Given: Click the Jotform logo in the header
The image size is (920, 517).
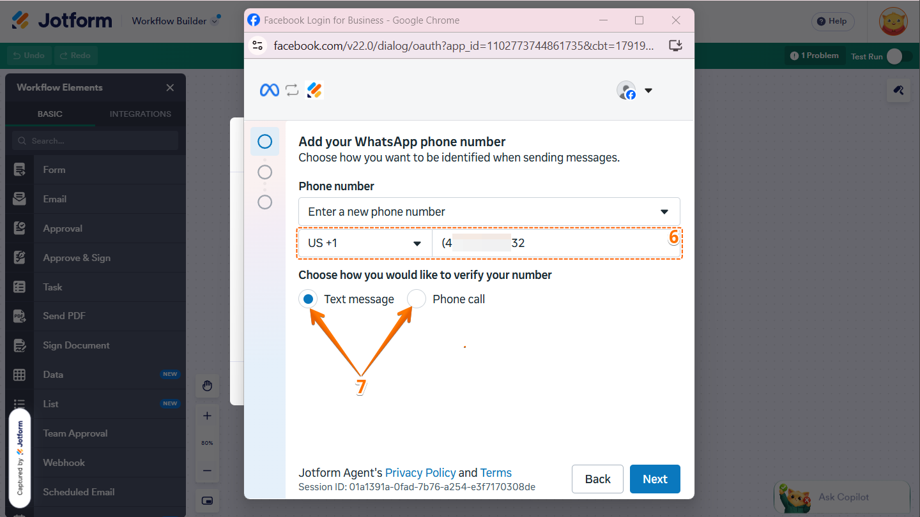Looking at the screenshot, I should 62,20.
